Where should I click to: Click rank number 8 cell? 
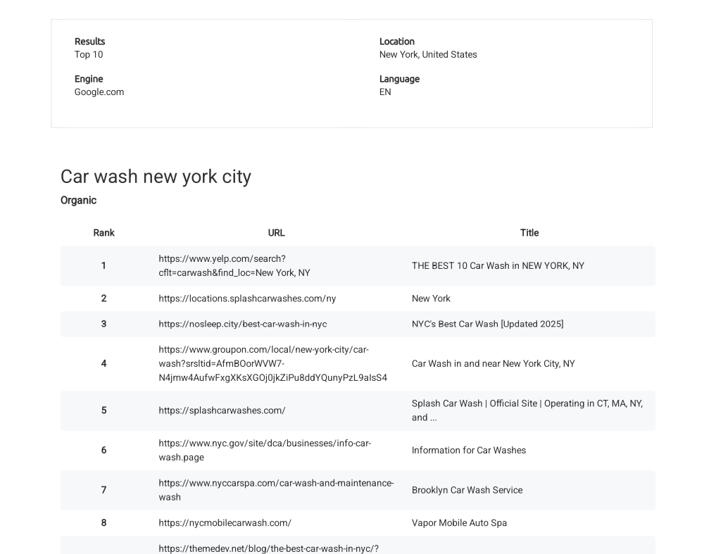(x=103, y=523)
